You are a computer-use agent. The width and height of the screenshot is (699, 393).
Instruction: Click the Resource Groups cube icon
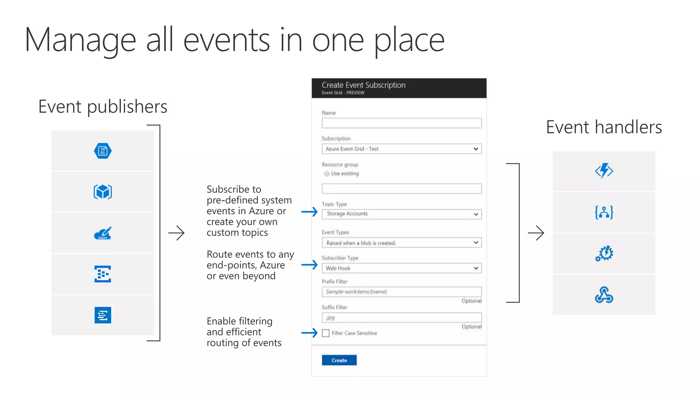pos(103,192)
